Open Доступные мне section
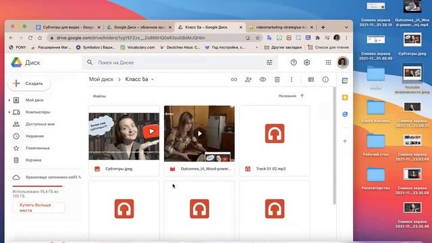The width and height of the screenshot is (432, 243). [40, 124]
